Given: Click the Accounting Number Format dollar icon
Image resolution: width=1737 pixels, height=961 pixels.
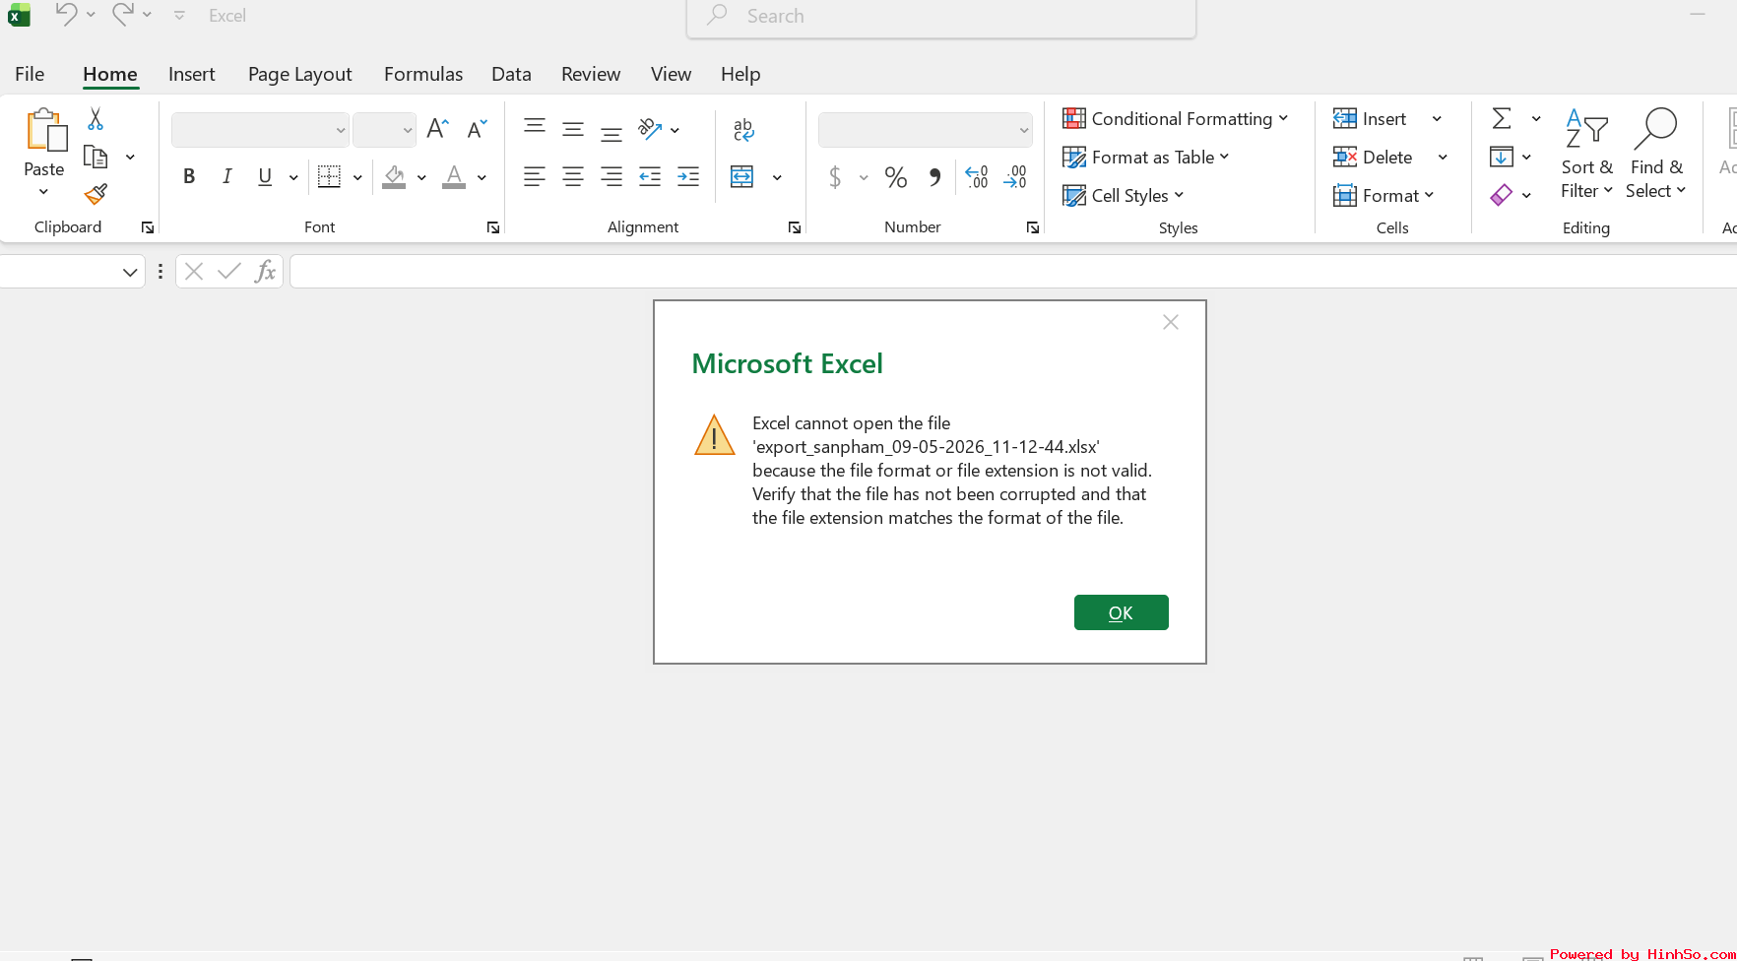Looking at the screenshot, I should tap(835, 177).
